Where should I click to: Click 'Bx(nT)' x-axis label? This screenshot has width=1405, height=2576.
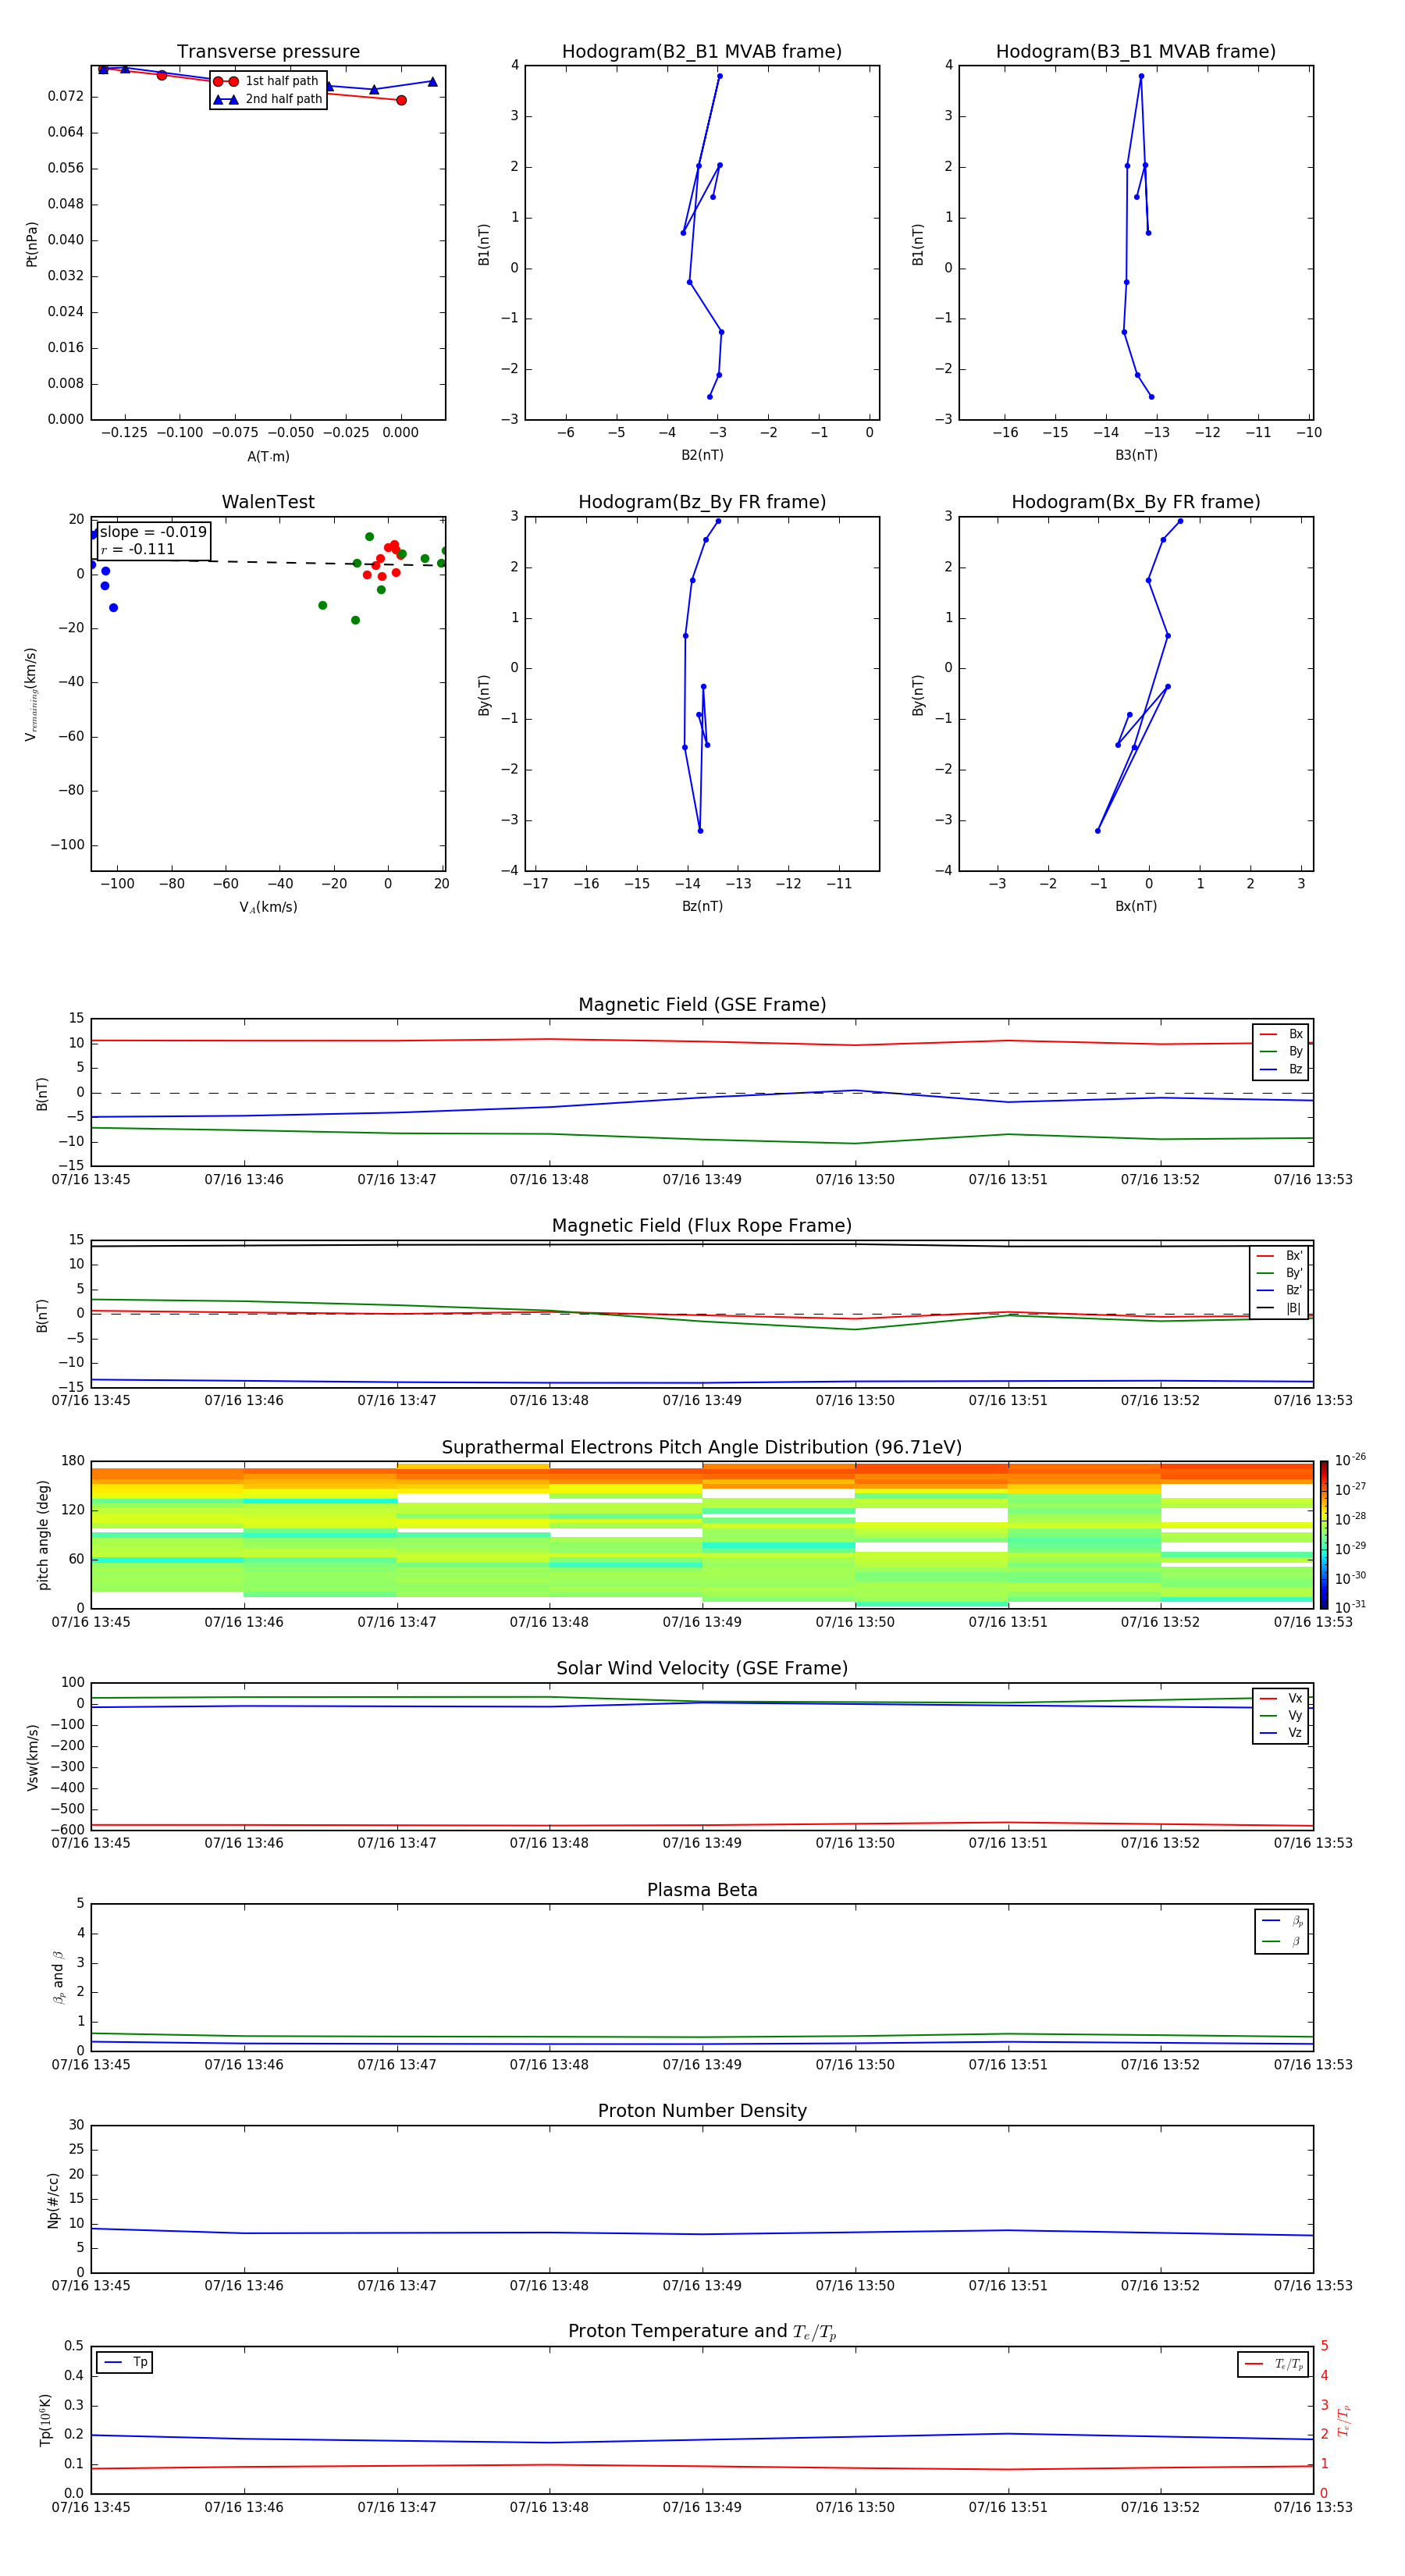pyautogui.click(x=1136, y=906)
